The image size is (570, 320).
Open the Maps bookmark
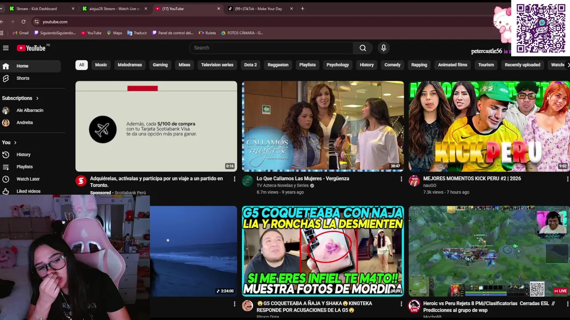coord(114,33)
